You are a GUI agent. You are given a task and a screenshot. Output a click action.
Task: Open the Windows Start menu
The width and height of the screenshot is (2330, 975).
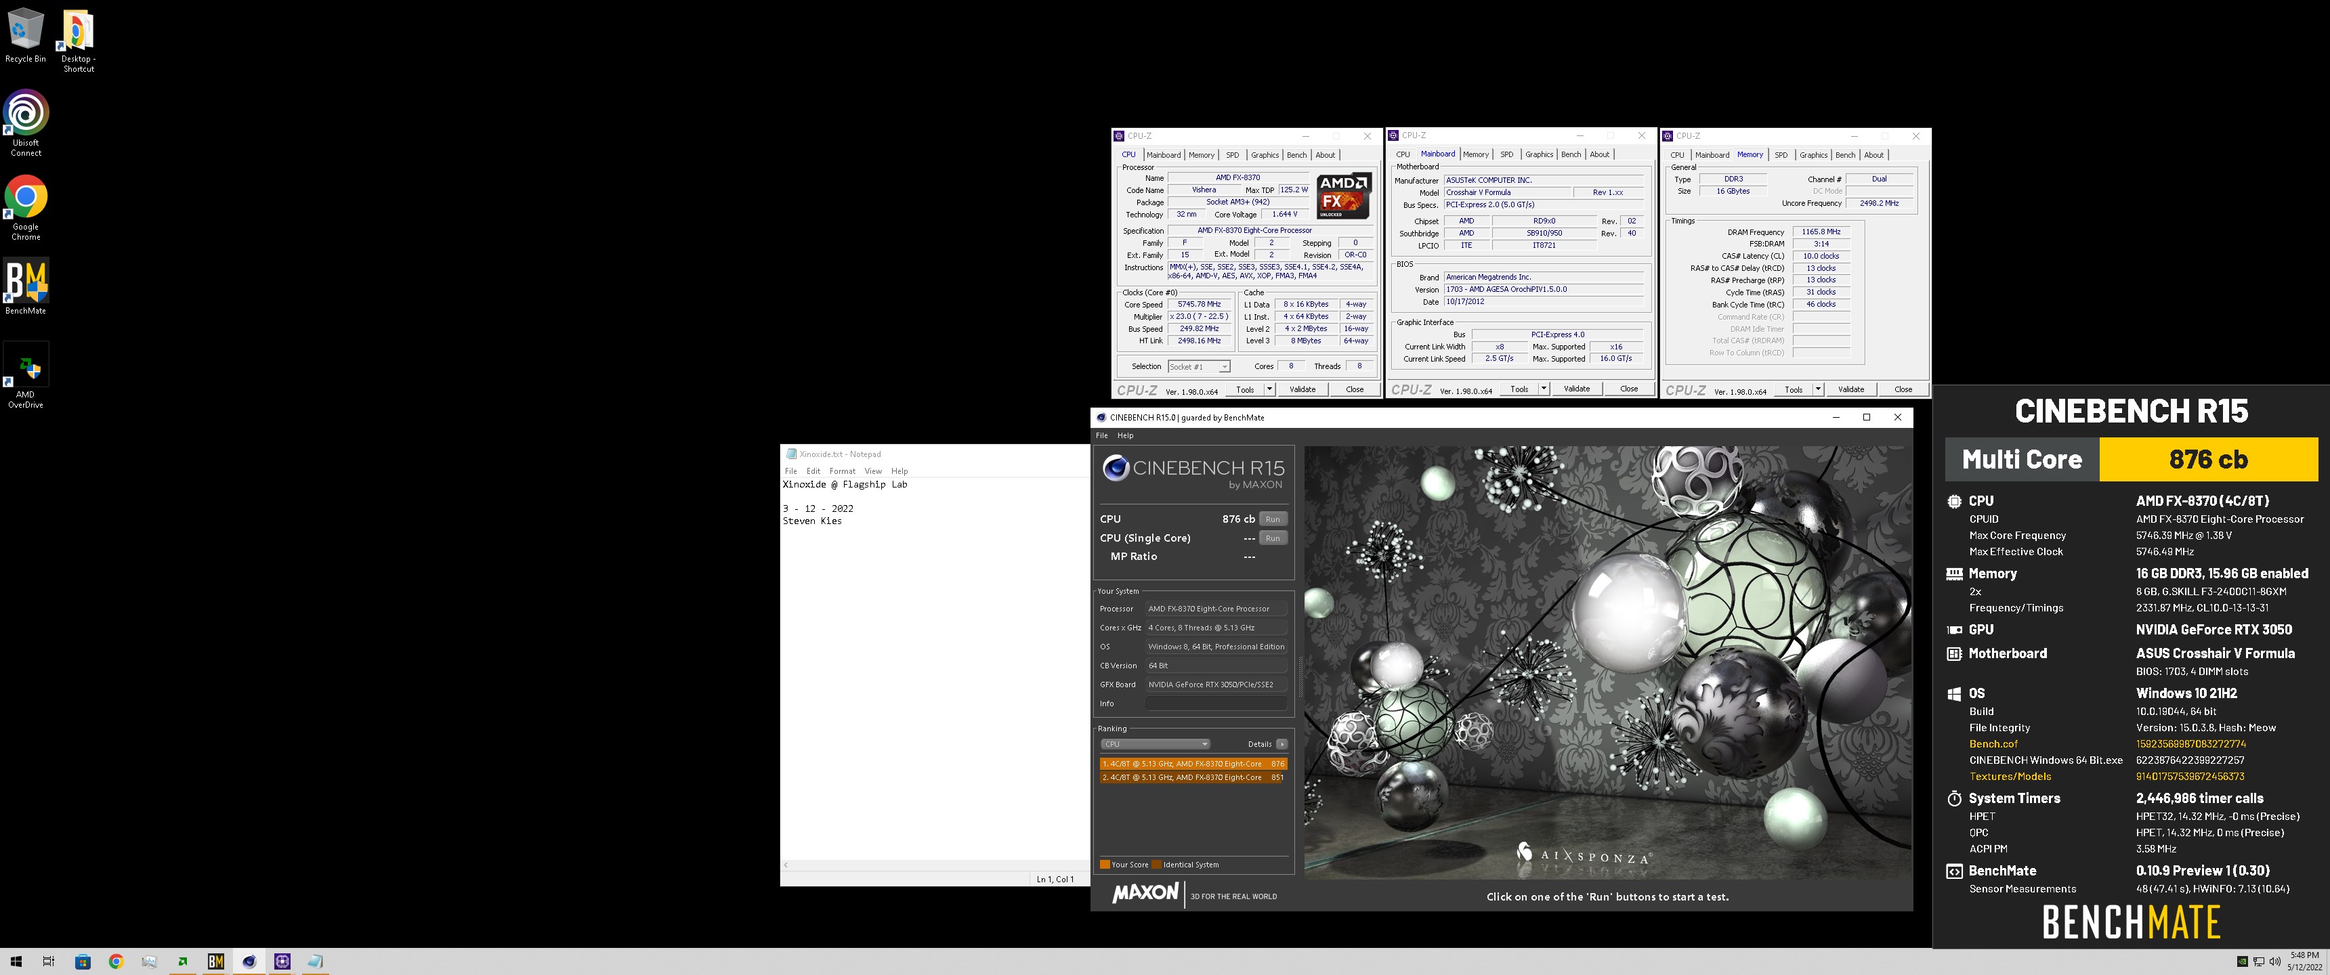[x=16, y=961]
